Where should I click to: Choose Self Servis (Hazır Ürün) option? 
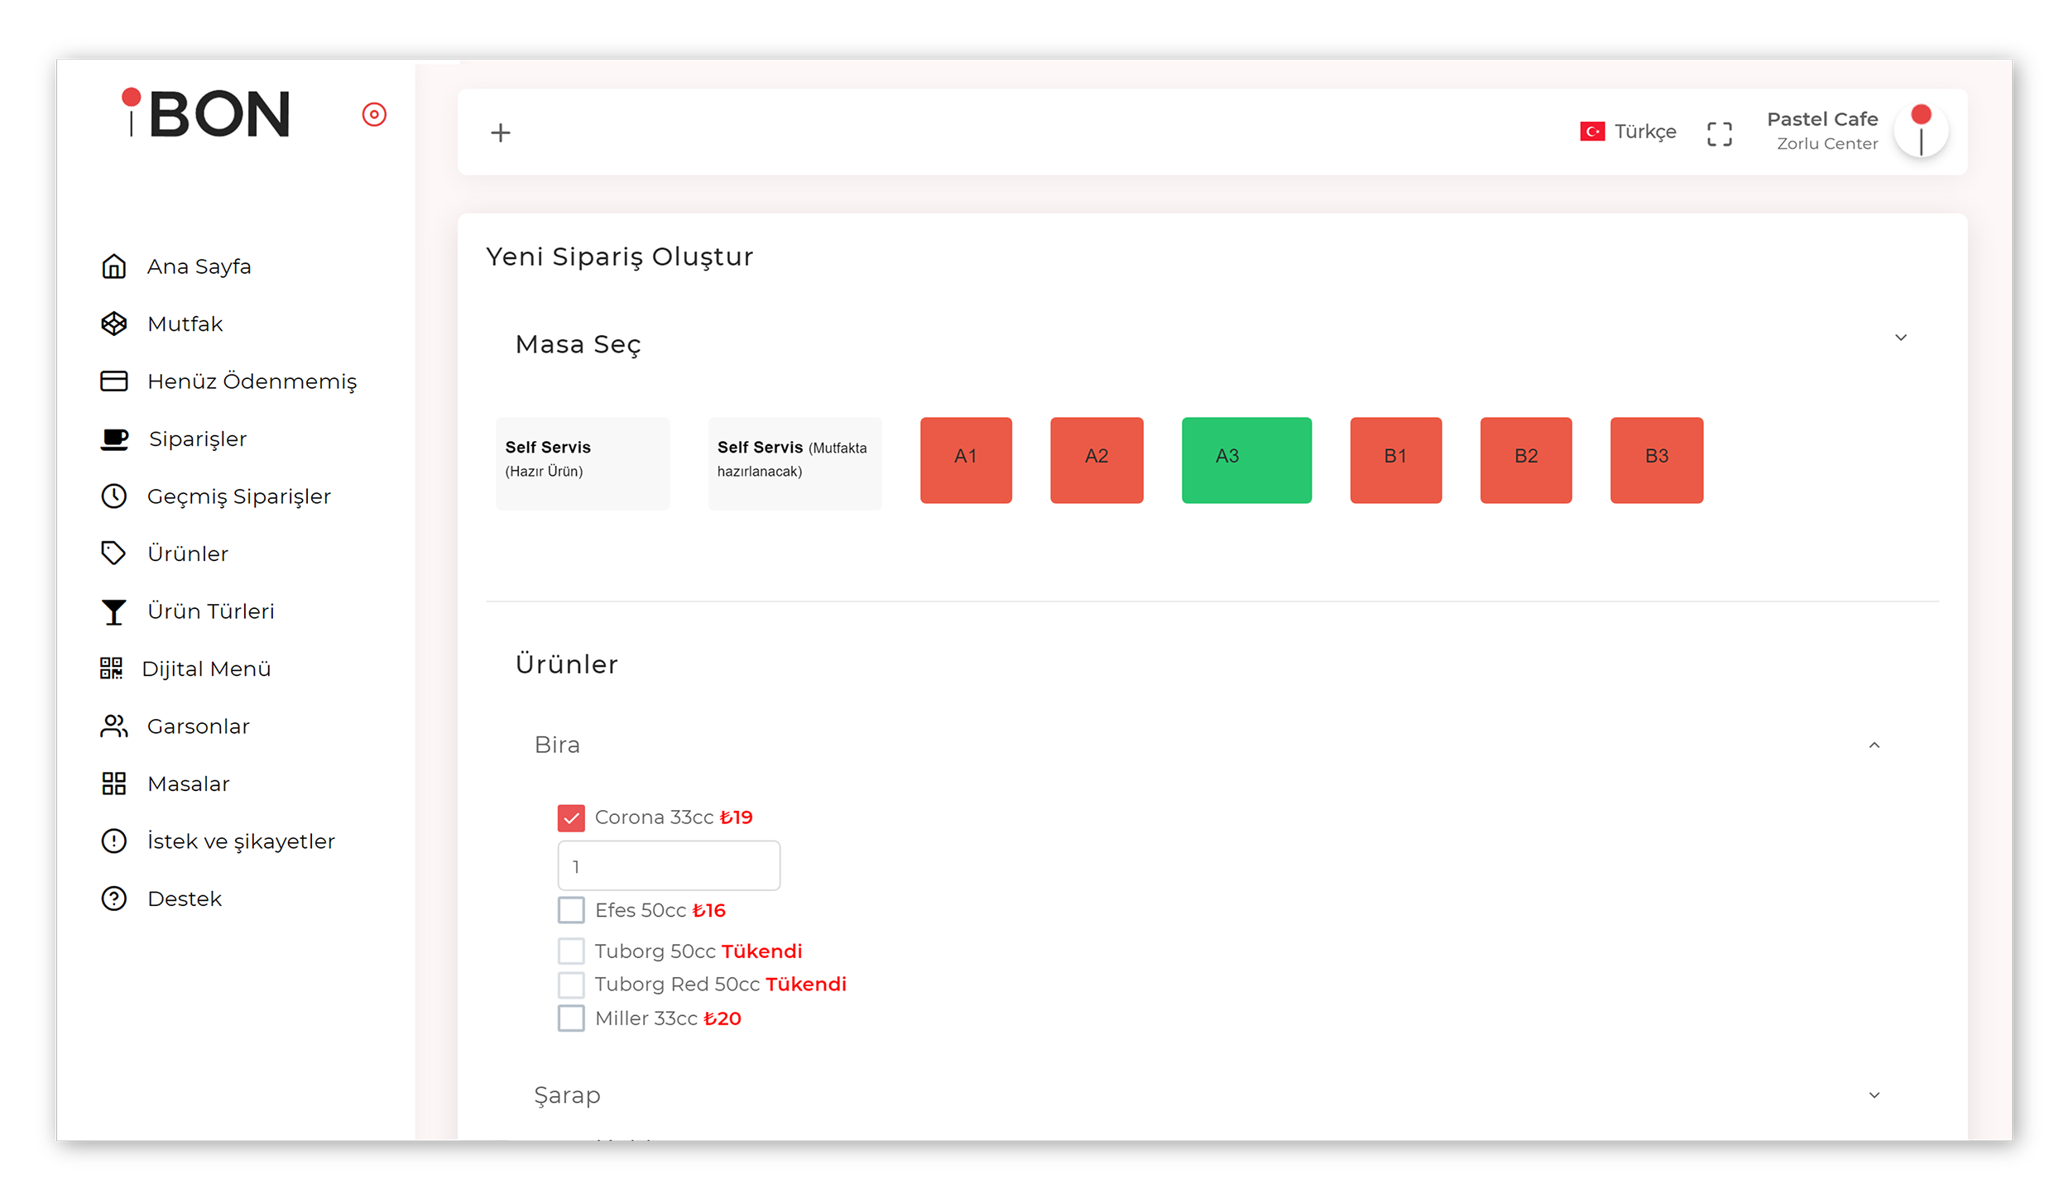pos(583,463)
